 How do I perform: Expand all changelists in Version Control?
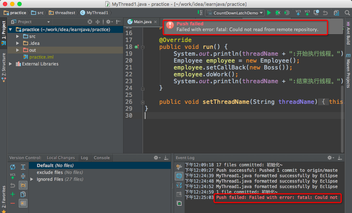(x=23, y=167)
